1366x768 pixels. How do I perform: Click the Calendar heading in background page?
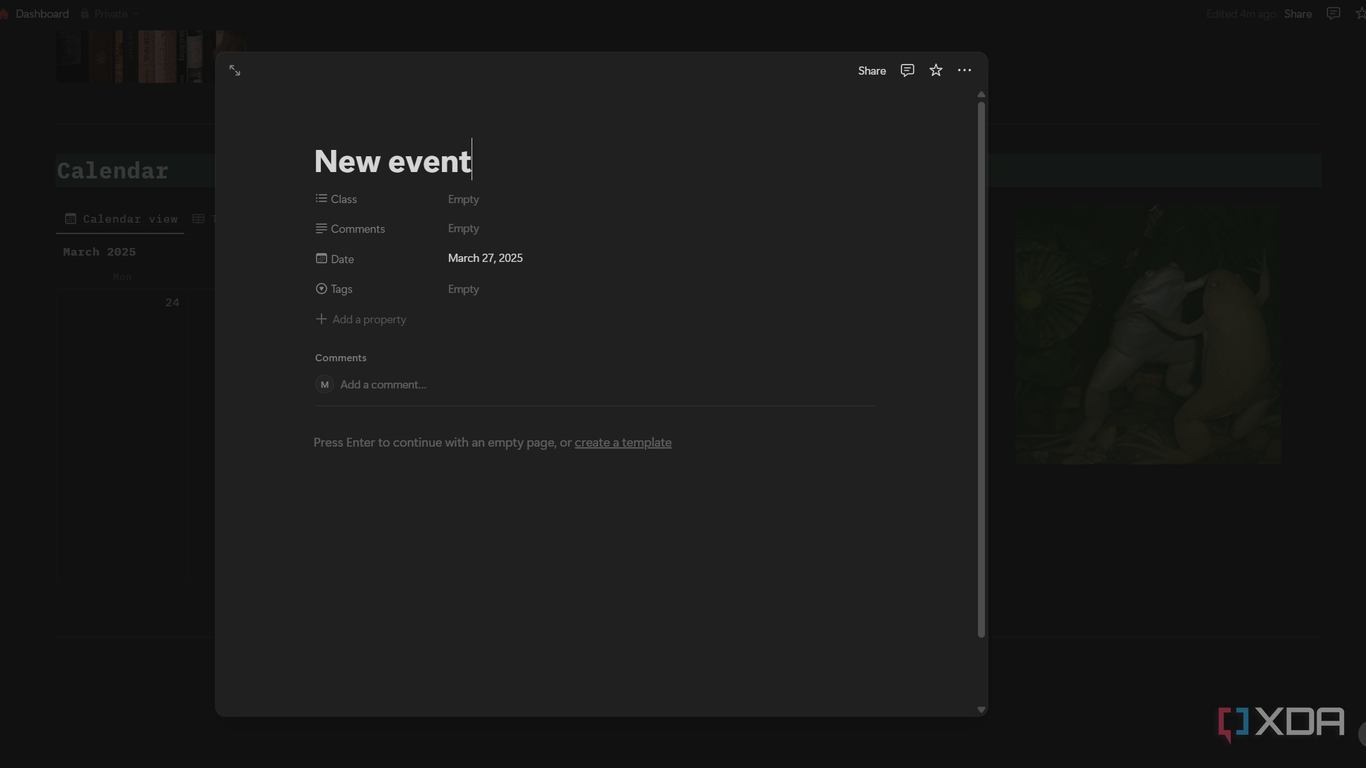[x=113, y=171]
